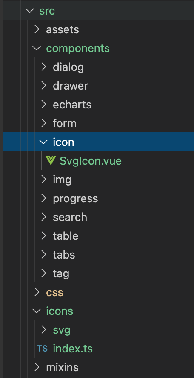
Task: Expand the css folder
Action: click(x=54, y=292)
